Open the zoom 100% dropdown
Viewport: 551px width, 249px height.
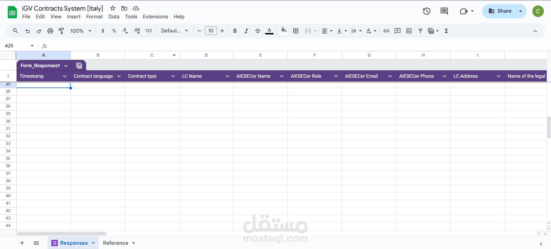pyautogui.click(x=81, y=31)
